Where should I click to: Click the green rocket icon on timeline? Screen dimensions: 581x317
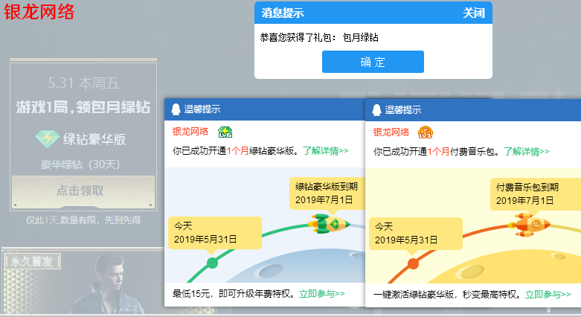point(328,223)
